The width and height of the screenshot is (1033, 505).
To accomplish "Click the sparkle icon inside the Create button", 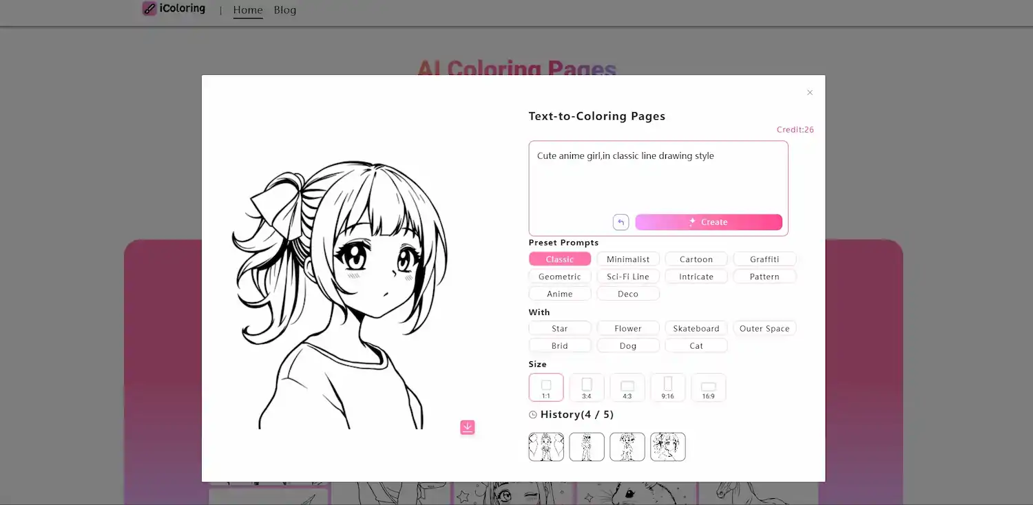I will coord(691,222).
